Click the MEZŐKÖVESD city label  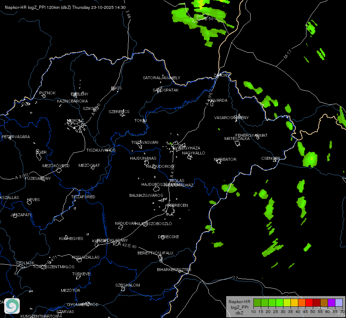[x=56, y=166]
